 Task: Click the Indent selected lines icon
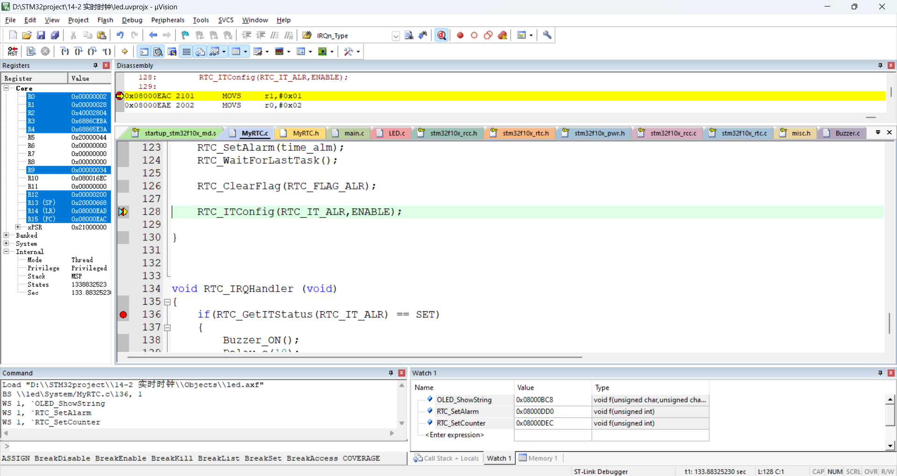tap(247, 35)
